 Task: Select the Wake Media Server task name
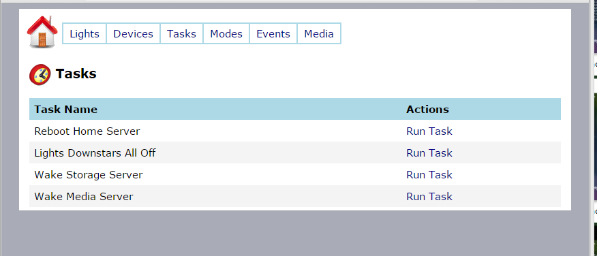tap(84, 197)
